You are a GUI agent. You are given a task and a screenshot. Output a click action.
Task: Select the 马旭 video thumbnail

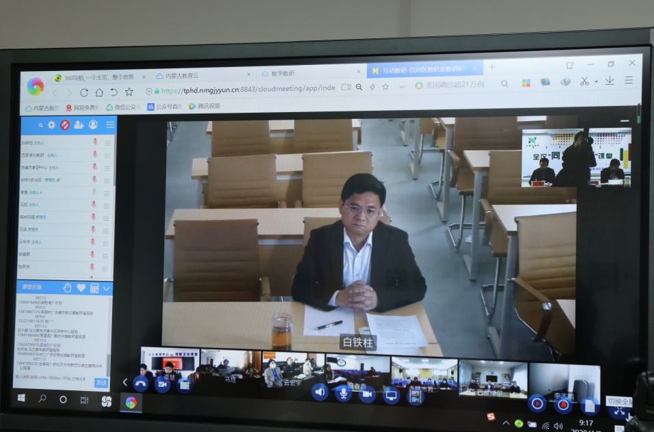point(231,367)
